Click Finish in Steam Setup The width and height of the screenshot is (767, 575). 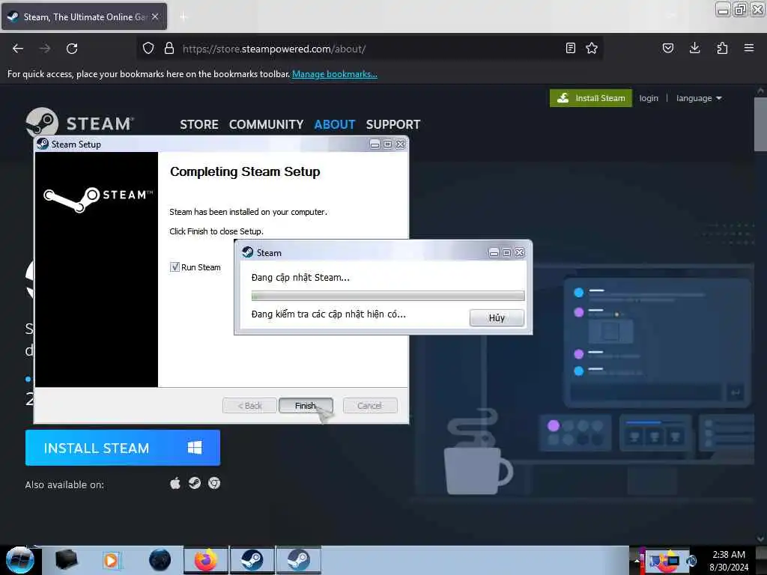306,406
